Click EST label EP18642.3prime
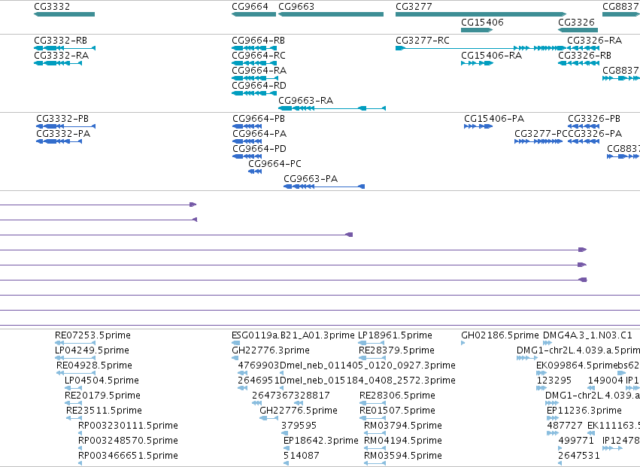This screenshot has height=467, width=640. click(321, 441)
